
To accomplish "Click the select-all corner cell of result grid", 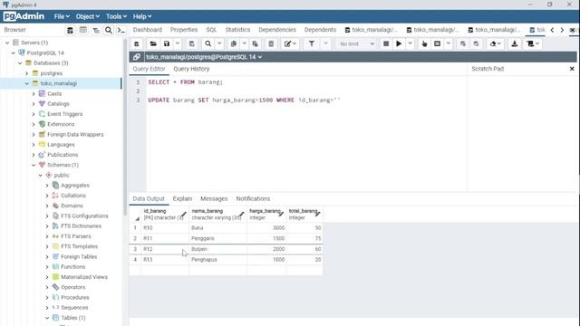I will [135, 215].
